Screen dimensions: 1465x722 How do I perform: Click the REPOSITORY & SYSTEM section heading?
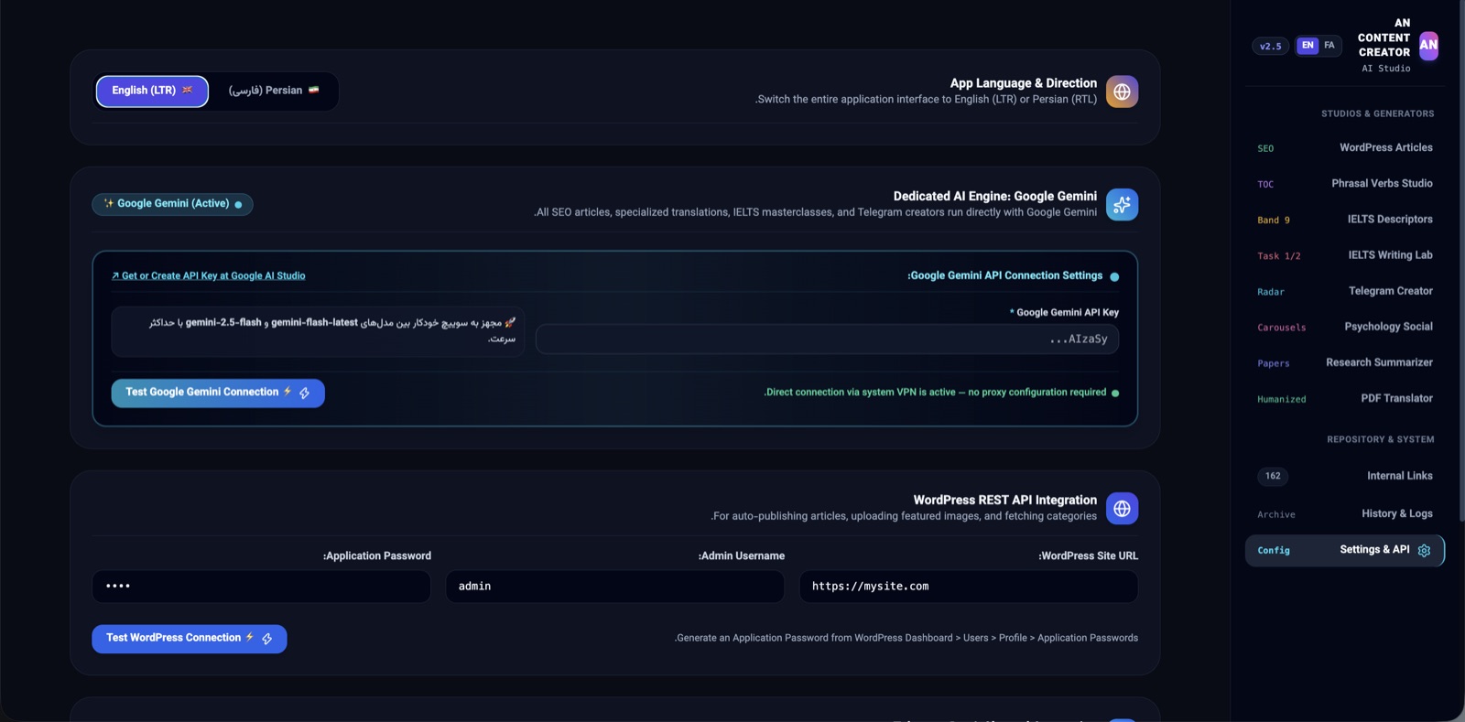pos(1381,439)
